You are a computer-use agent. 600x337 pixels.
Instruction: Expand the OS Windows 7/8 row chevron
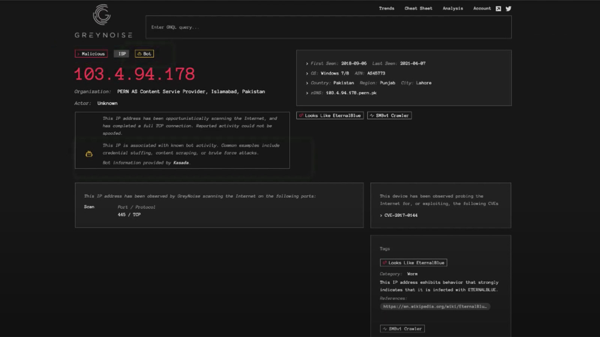(x=307, y=73)
